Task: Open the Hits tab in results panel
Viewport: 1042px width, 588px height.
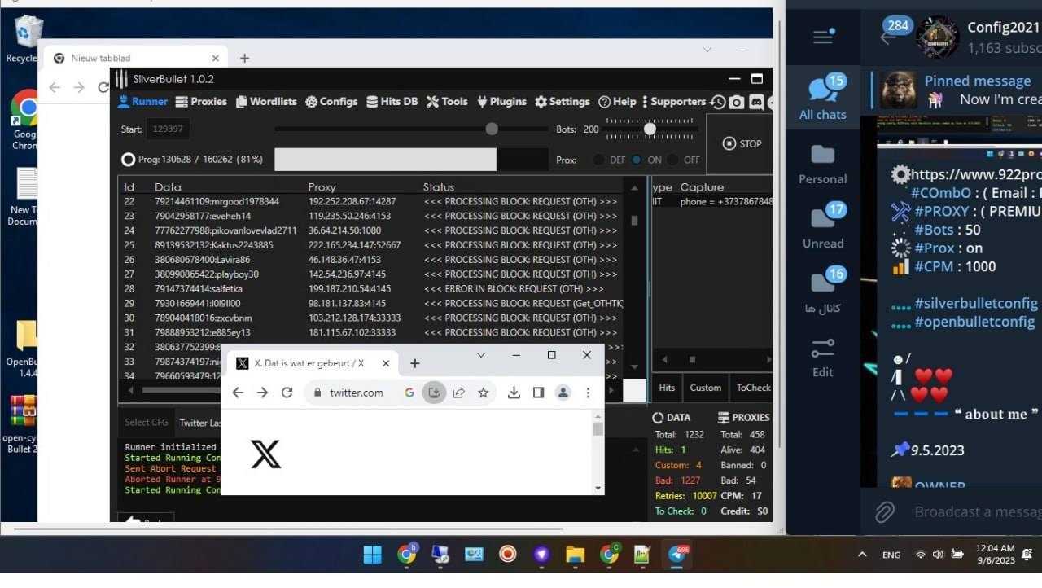Action: [x=667, y=388]
